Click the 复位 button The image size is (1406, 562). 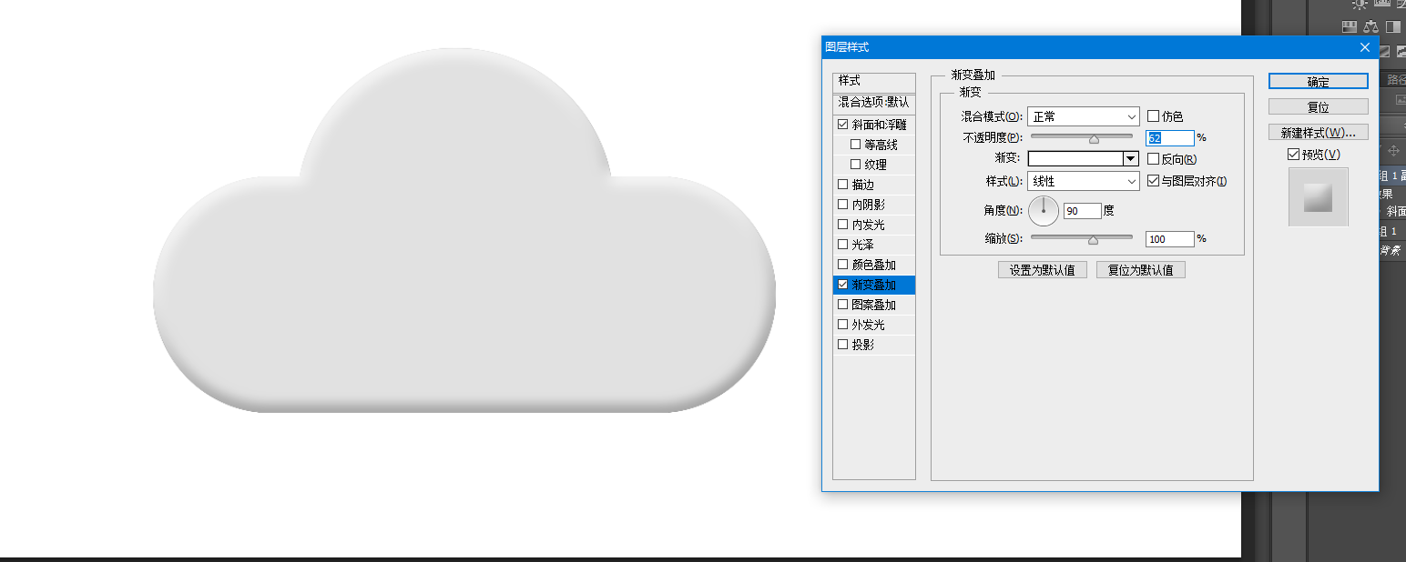[1318, 107]
